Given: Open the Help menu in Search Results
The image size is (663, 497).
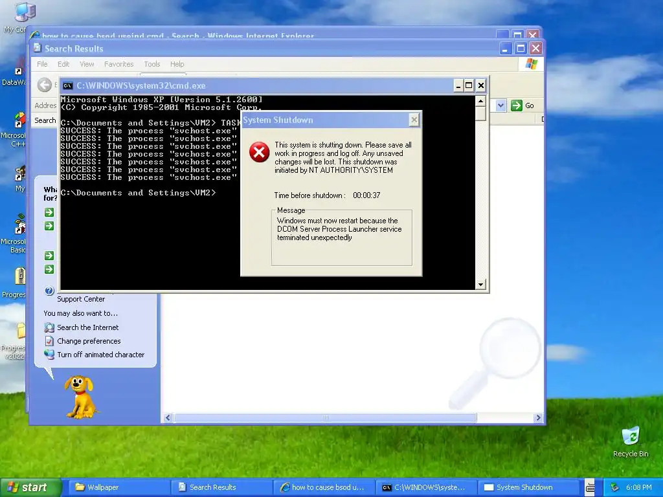Looking at the screenshot, I should [x=177, y=64].
